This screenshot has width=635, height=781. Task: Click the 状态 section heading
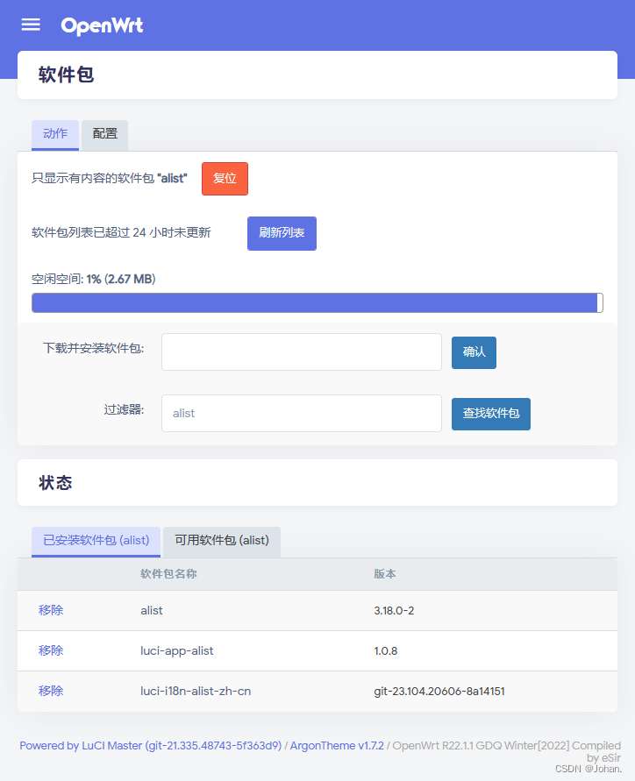pyautogui.click(x=55, y=483)
